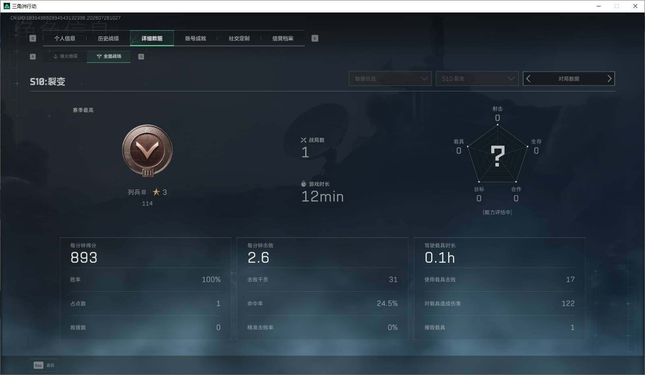
Task: Click the right arrow beside 对局数据
Action: 609,79
